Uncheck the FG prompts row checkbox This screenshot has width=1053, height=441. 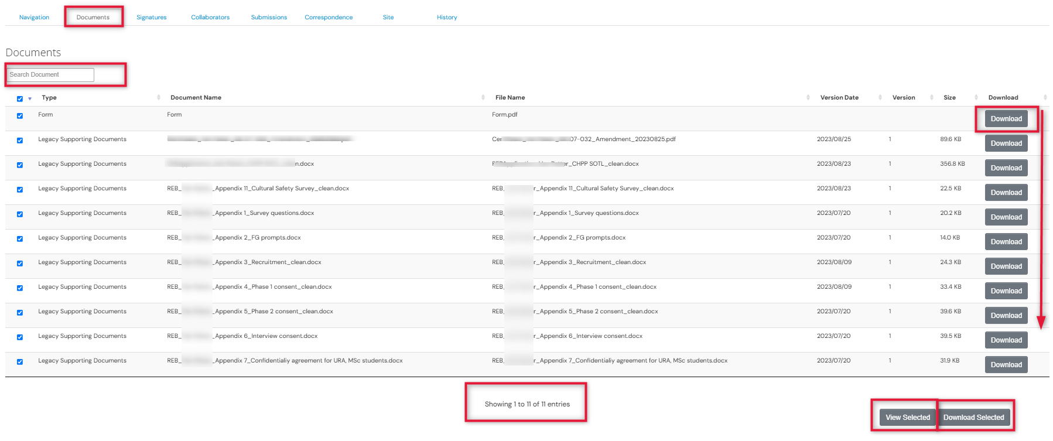[x=20, y=239]
